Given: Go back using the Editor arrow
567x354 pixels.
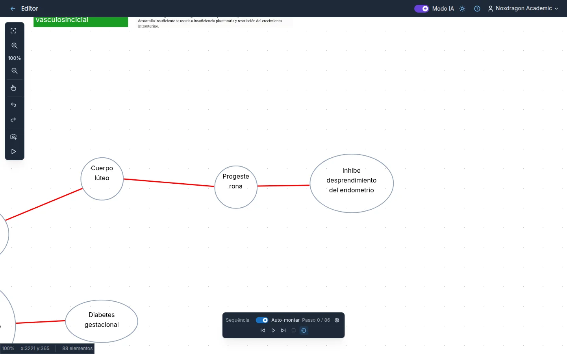Looking at the screenshot, I should click(13, 9).
